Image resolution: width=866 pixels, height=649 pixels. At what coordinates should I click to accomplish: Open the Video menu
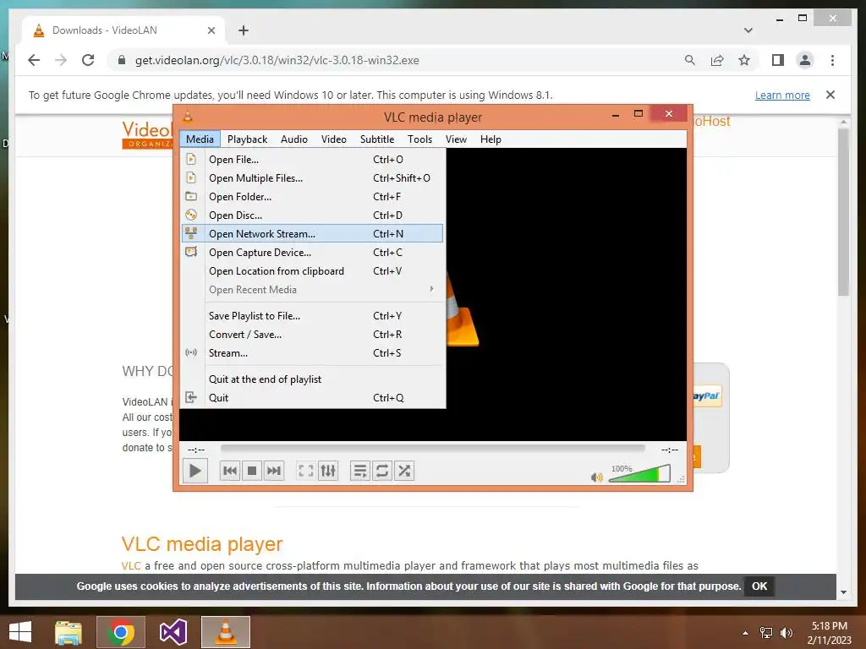tap(333, 139)
